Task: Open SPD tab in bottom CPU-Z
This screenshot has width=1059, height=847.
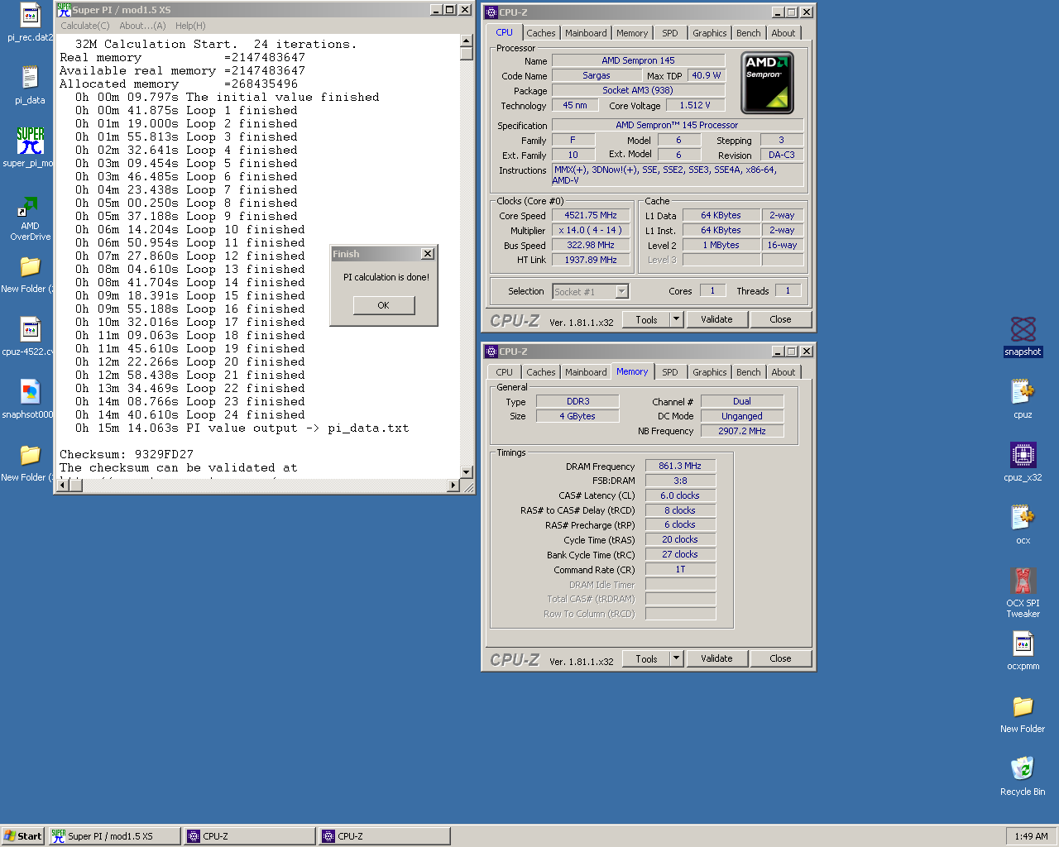Action: 670,372
